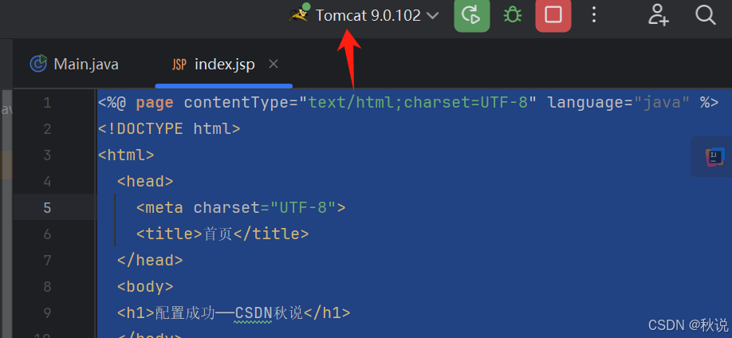The image size is (732, 338).
Task: Click the meta charset="UTF-8" line
Action: pos(241,206)
